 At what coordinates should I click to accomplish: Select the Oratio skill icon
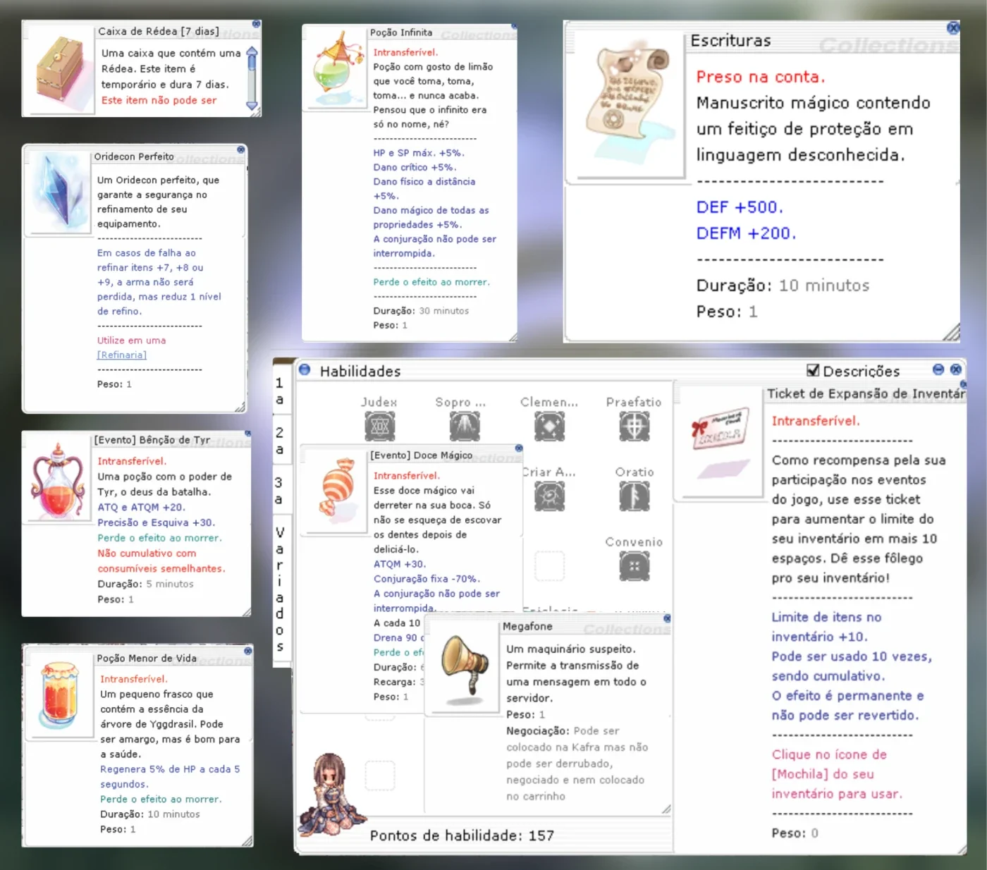634,496
